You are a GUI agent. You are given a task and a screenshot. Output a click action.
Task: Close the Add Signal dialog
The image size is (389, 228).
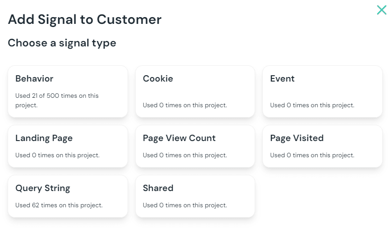[381, 10]
